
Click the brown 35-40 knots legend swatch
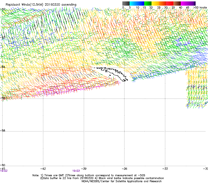pos(177,3)
